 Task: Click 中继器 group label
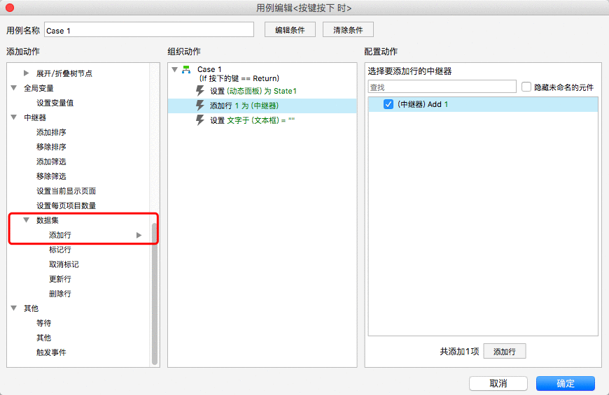tap(35, 117)
